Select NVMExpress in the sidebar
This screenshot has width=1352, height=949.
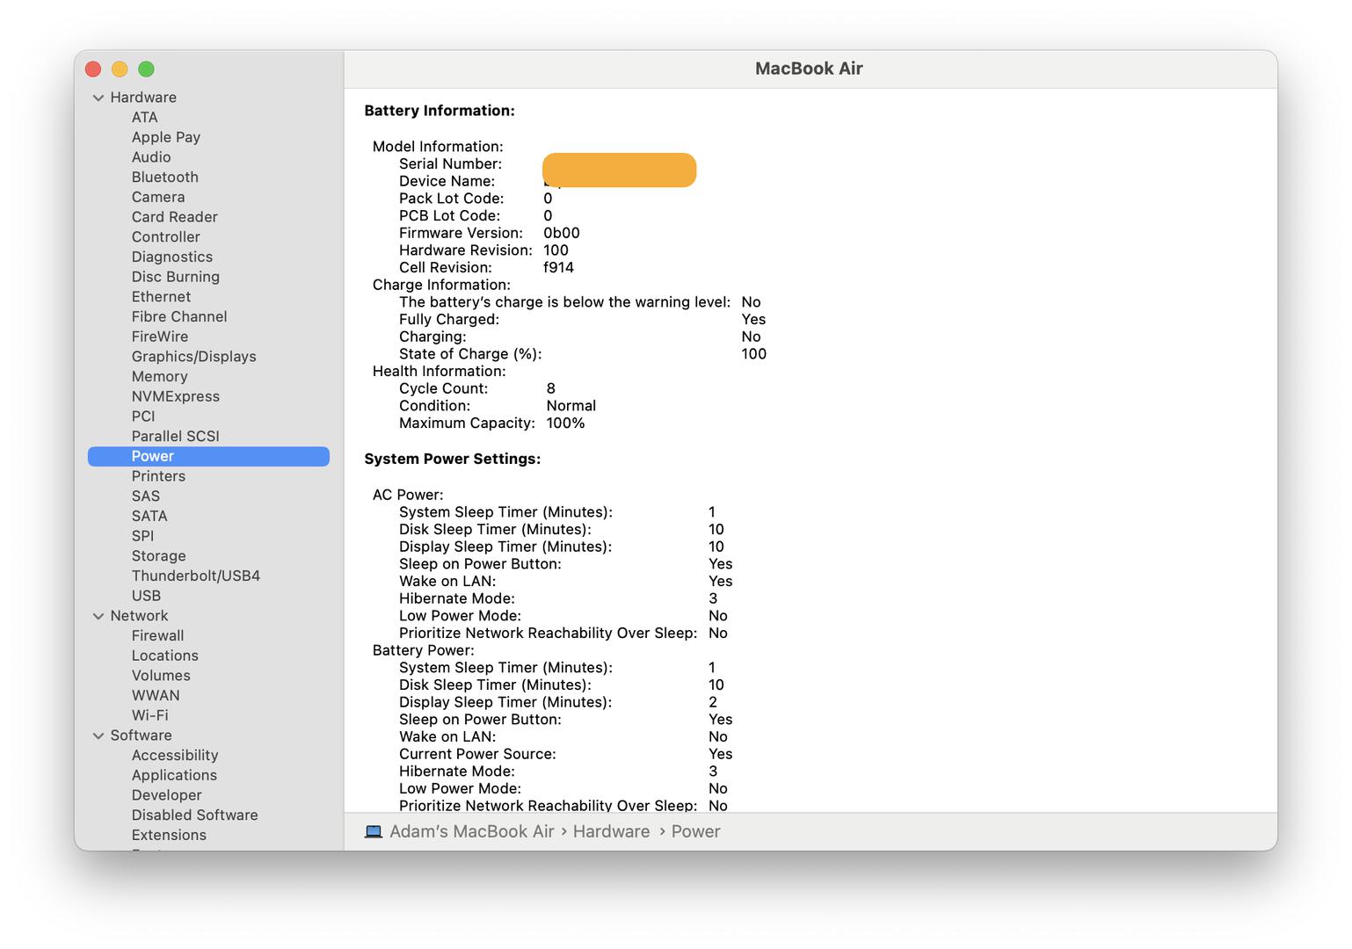pyautogui.click(x=176, y=396)
